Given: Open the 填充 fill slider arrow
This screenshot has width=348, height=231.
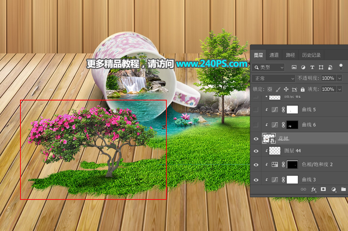Looking at the screenshot, I should pos(339,89).
